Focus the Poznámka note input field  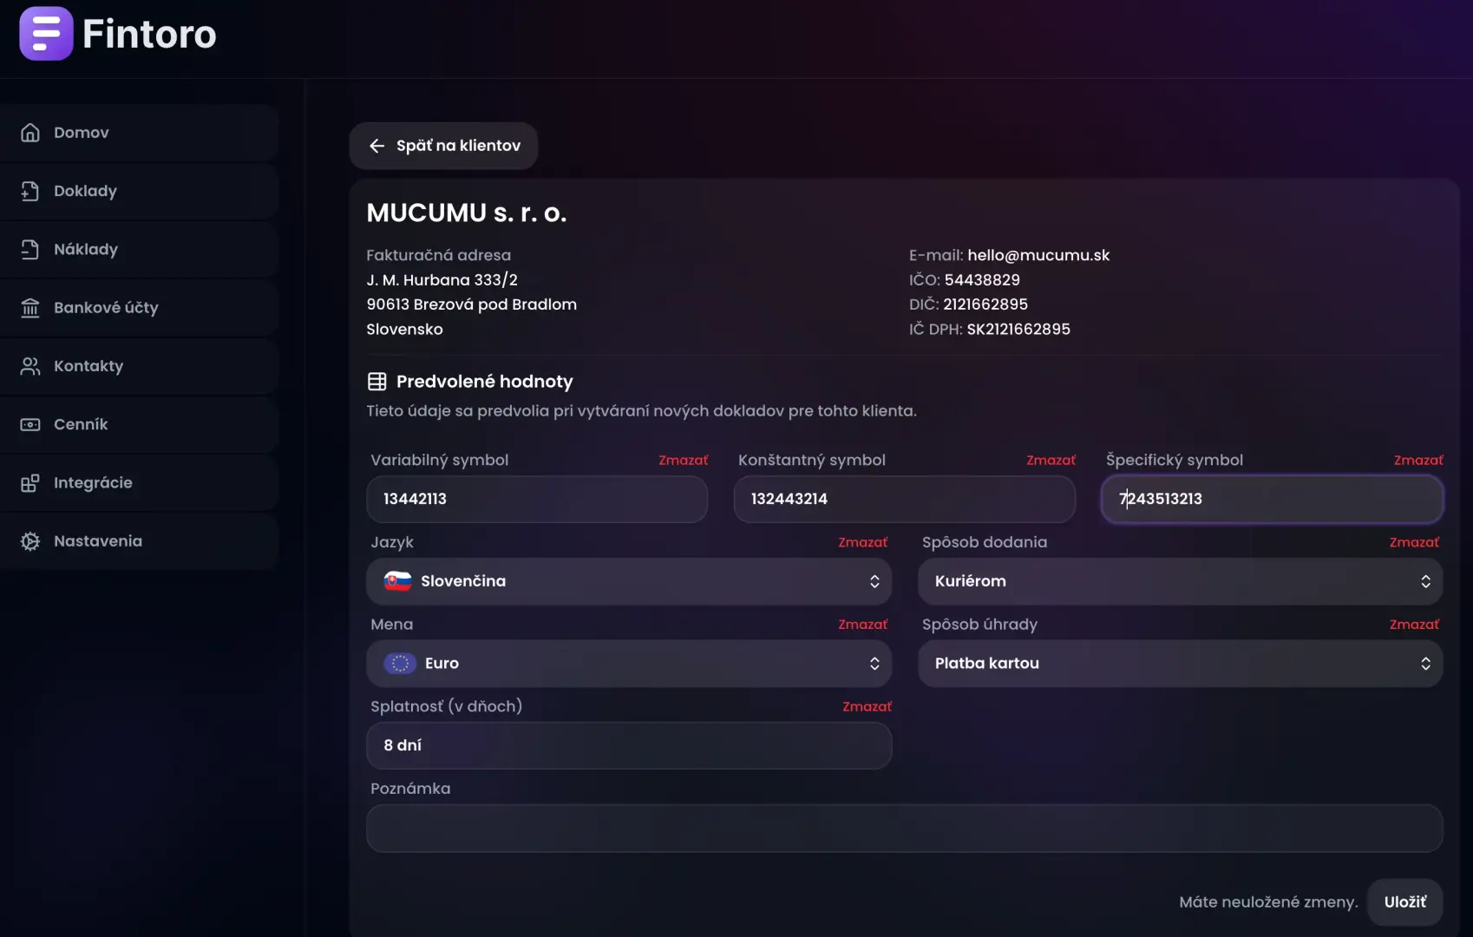[904, 829]
